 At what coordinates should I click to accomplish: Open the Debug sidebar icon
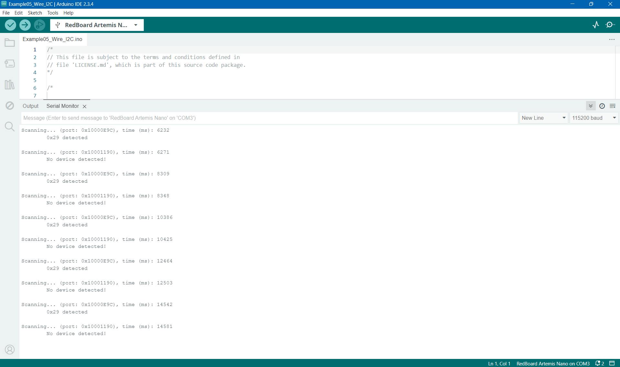(10, 106)
